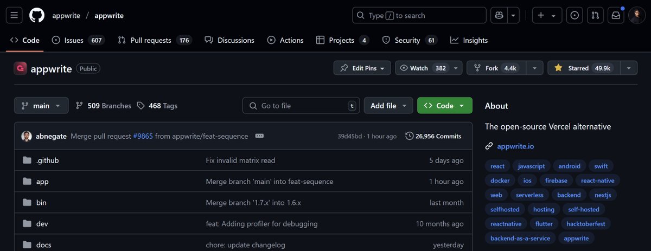Select the backend-as-a-service topic tag
This screenshot has width=651, height=251.
tap(520, 238)
